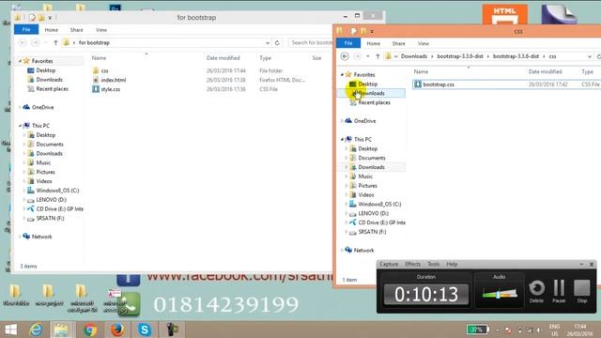
Task: Open Share tab in for bootstrap window
Action: click(x=77, y=30)
